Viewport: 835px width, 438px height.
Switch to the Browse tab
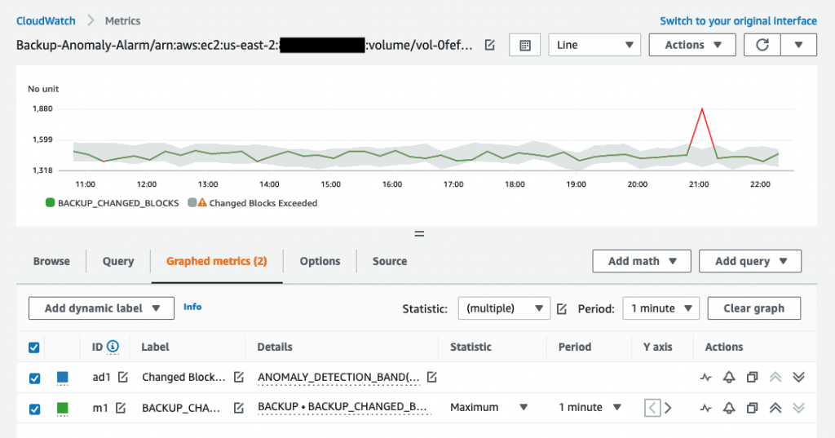click(51, 261)
